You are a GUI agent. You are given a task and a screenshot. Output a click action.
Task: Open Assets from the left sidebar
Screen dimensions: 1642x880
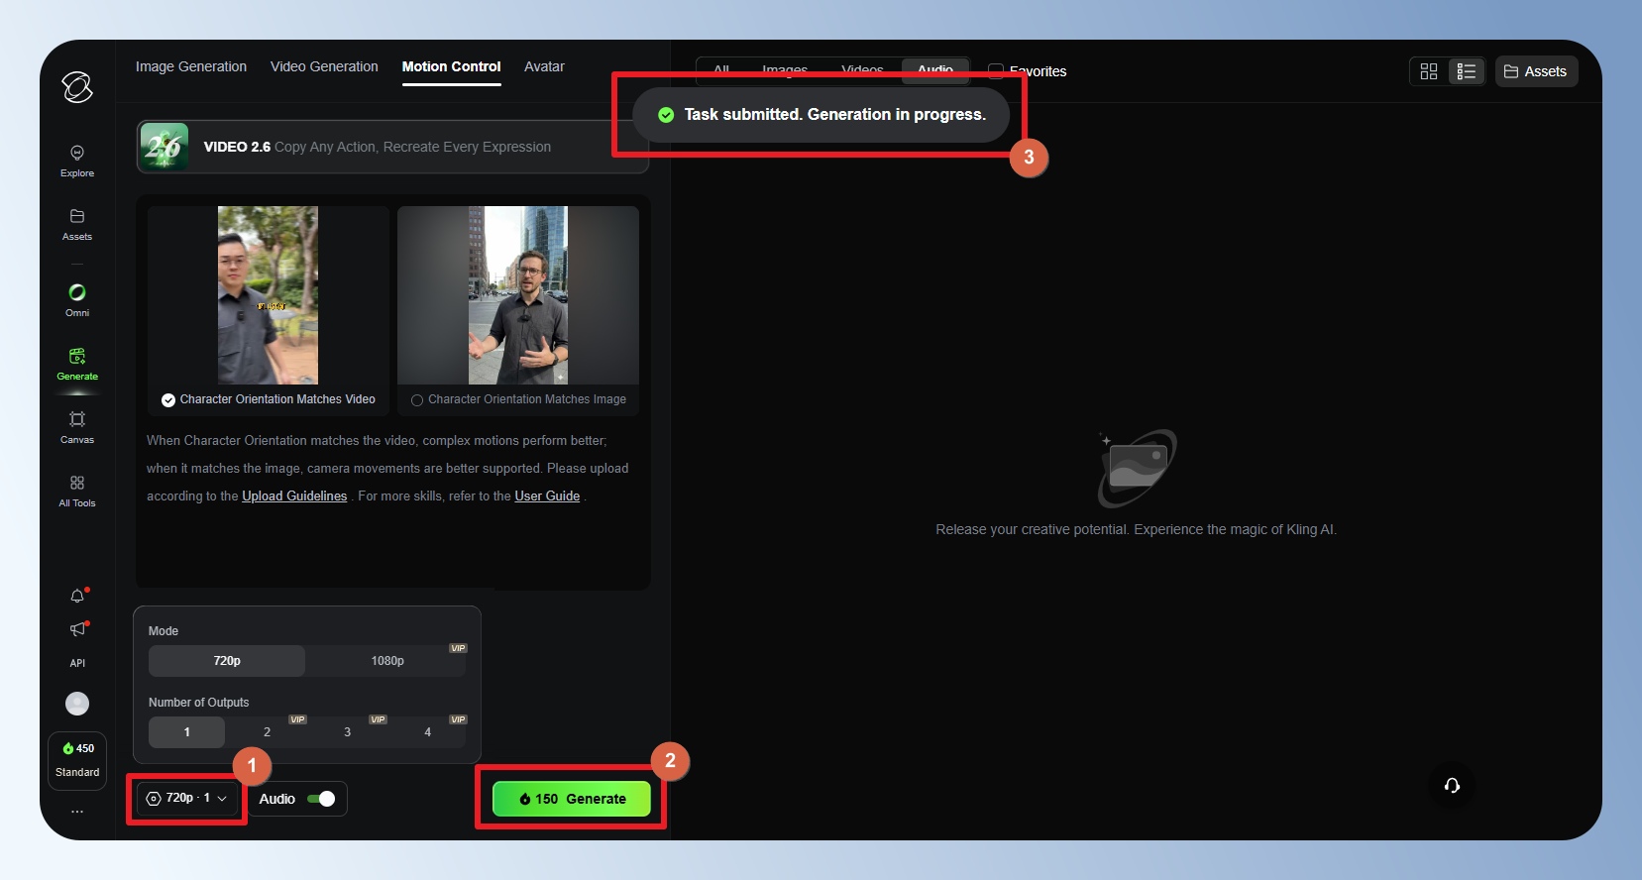(x=77, y=224)
